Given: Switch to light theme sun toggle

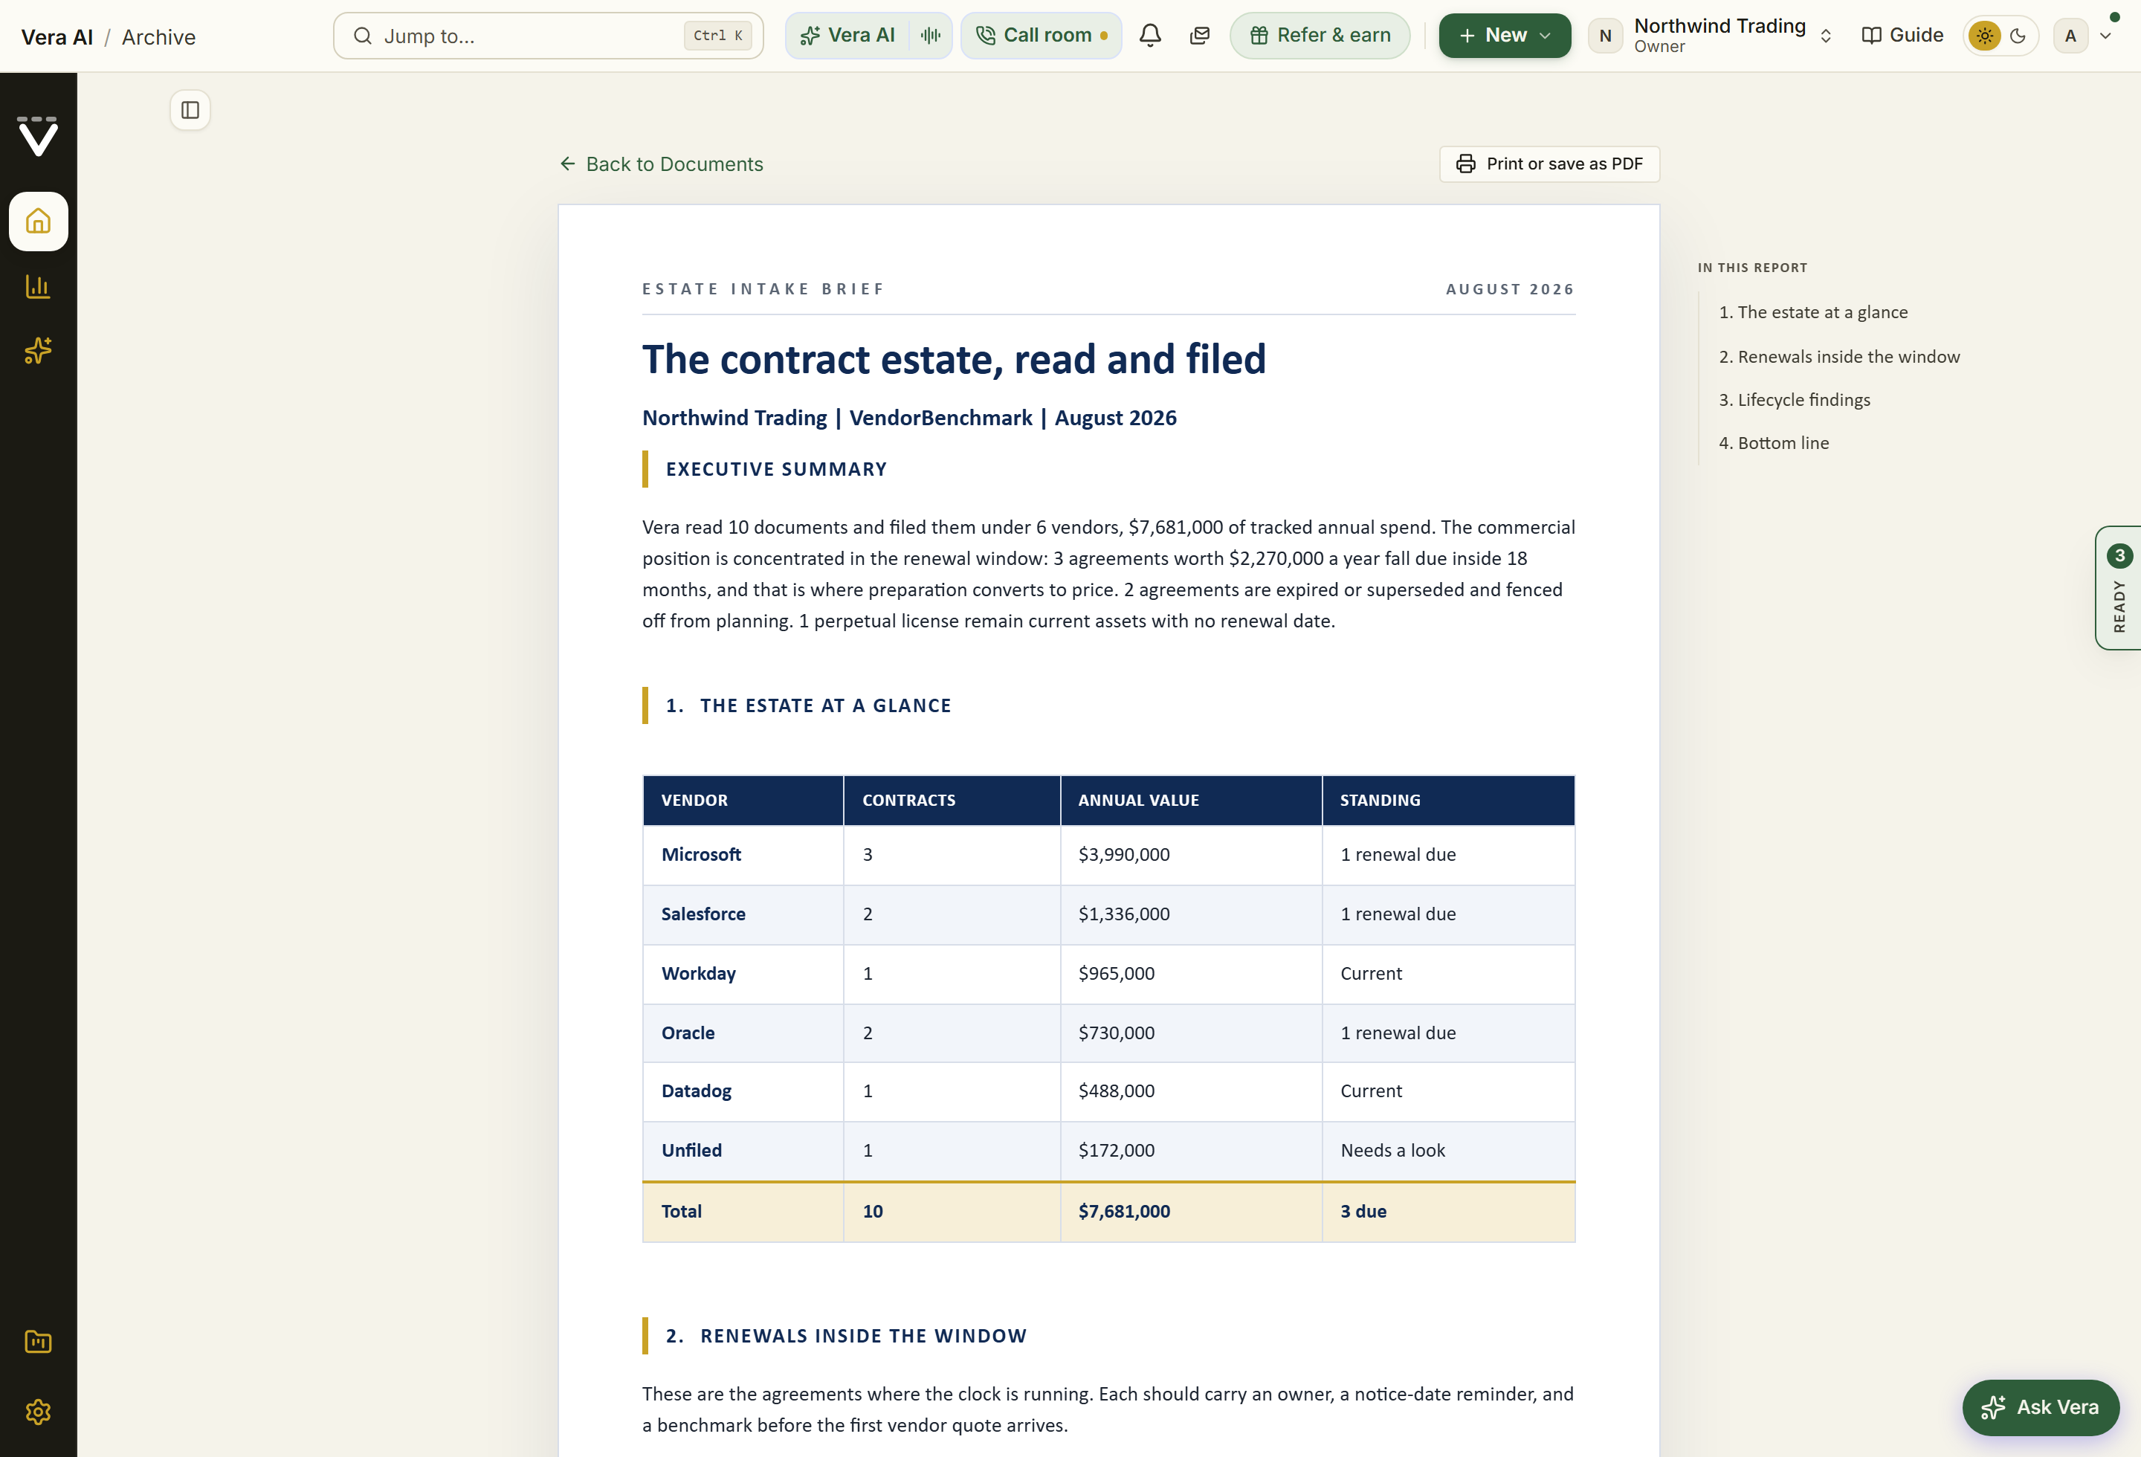Looking at the screenshot, I should pyautogui.click(x=1984, y=36).
